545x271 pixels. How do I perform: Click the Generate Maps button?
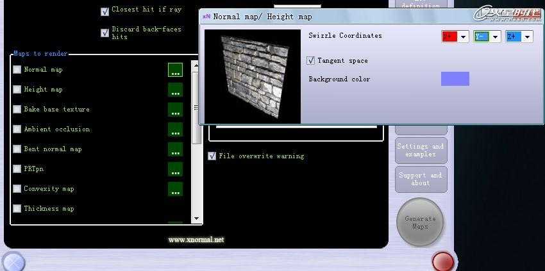pyautogui.click(x=420, y=222)
